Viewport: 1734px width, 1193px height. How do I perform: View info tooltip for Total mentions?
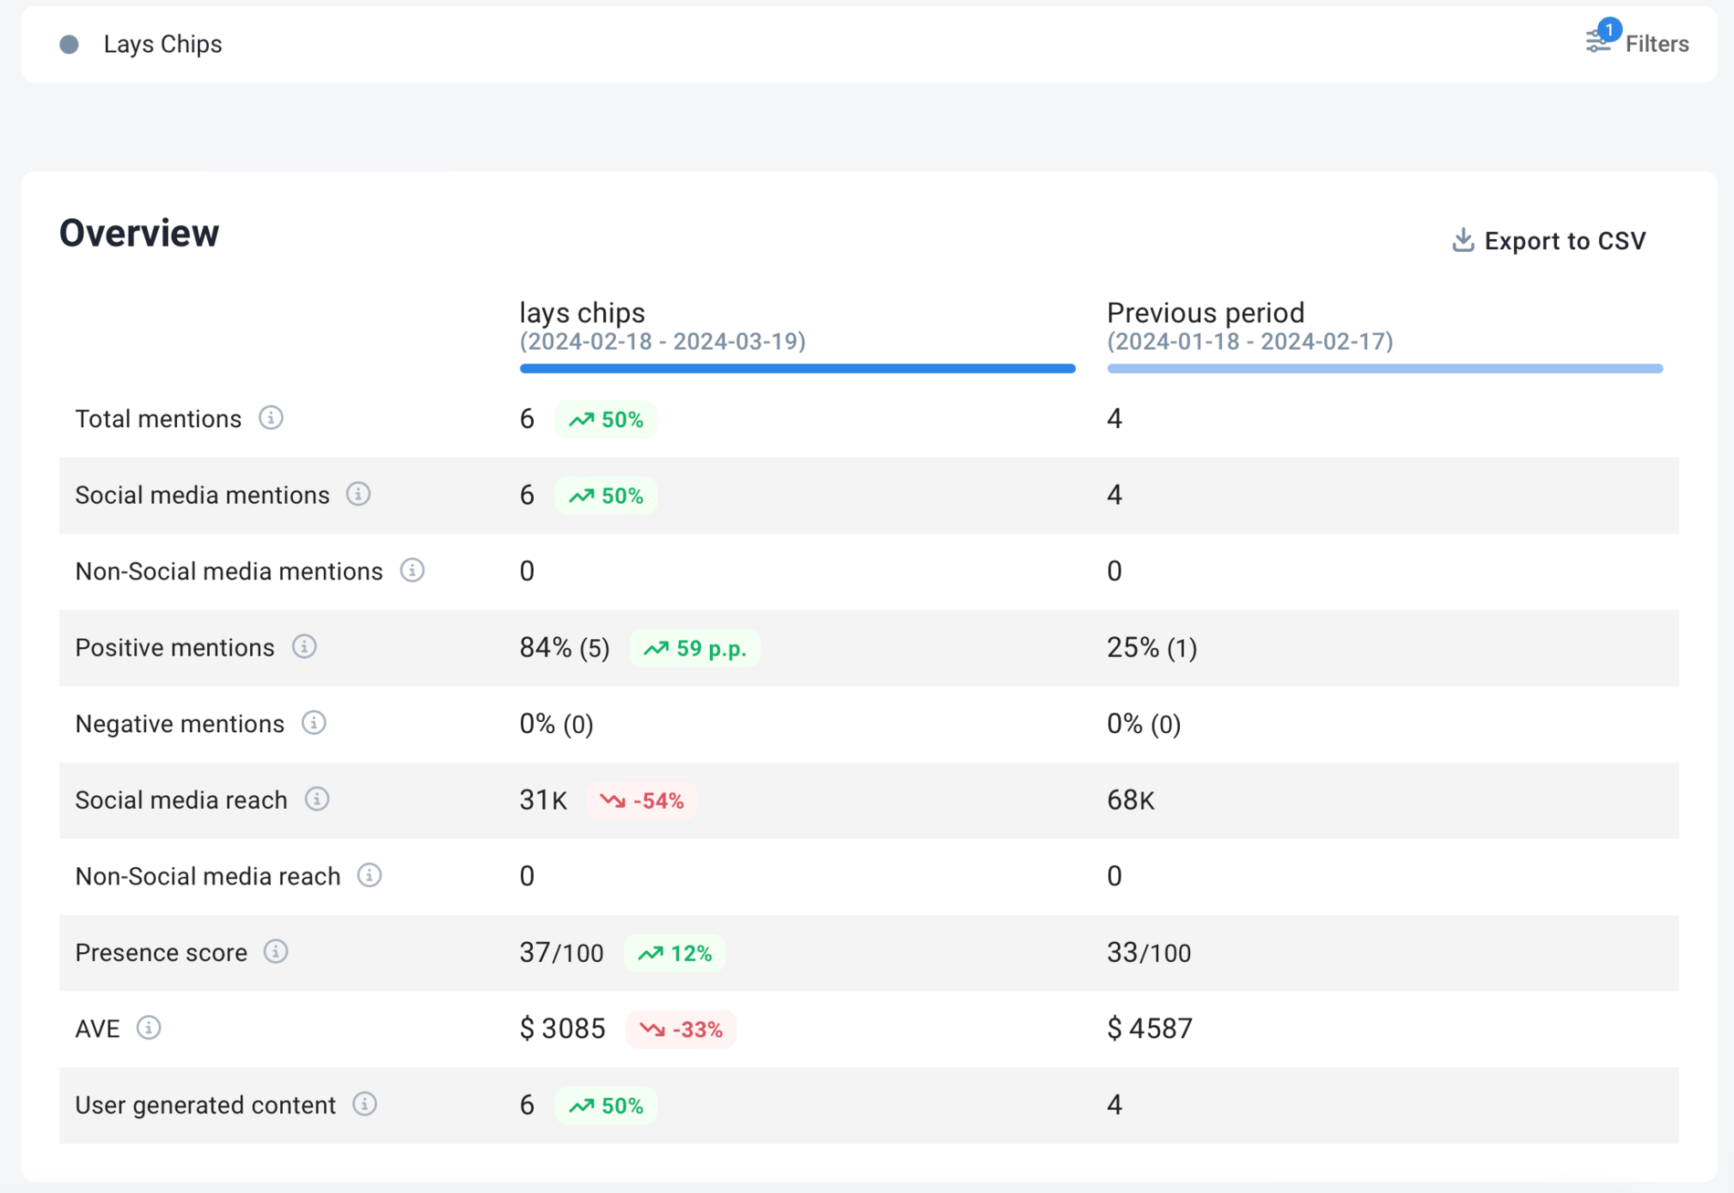pos(271,419)
